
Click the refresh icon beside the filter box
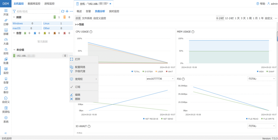[63, 11]
